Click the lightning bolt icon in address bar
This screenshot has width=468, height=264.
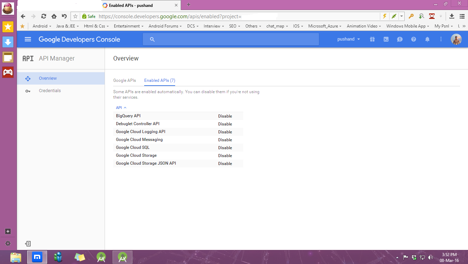click(x=385, y=16)
